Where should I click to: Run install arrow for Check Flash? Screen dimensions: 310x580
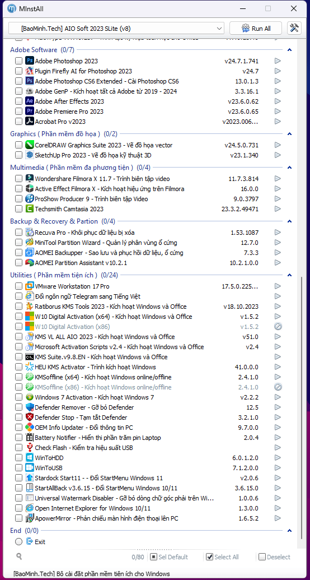[x=278, y=448]
